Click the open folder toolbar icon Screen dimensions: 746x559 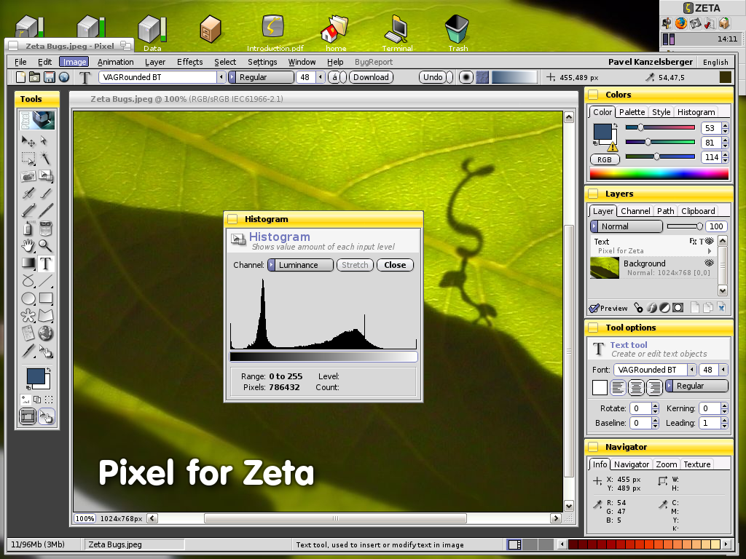[34, 77]
